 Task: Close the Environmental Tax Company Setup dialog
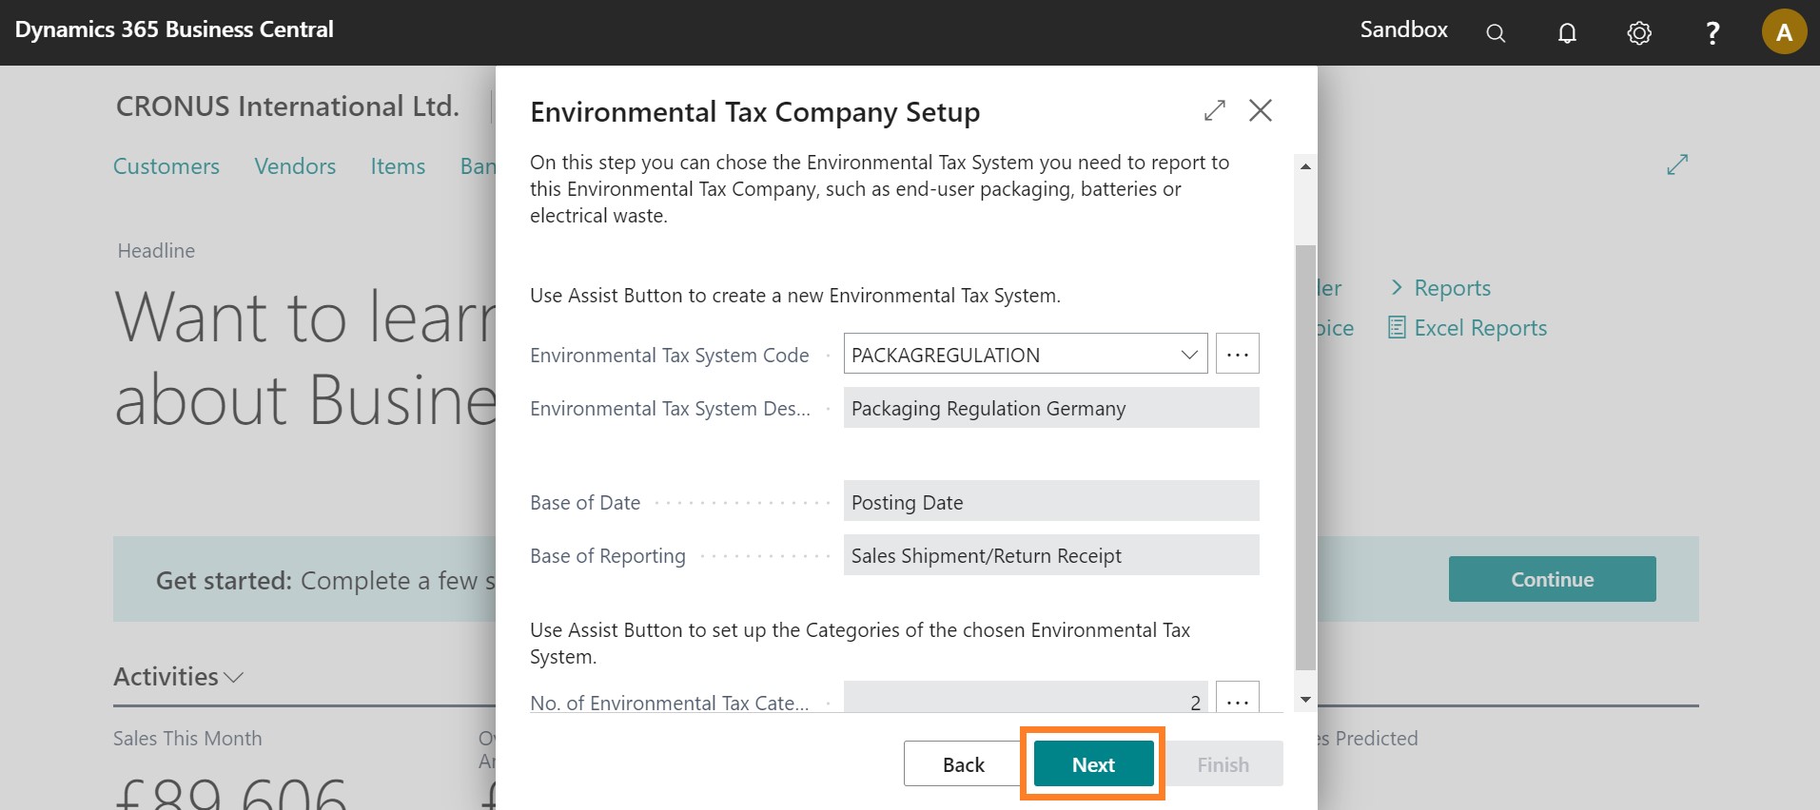(1260, 110)
